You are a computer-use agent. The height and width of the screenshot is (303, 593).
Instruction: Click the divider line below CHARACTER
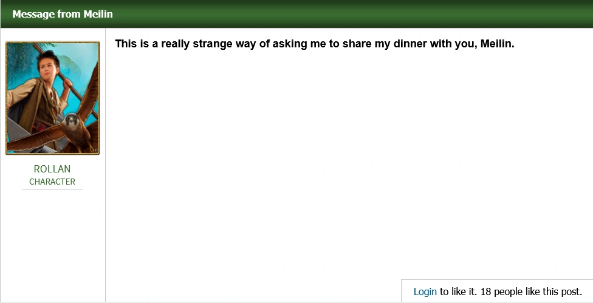point(52,189)
